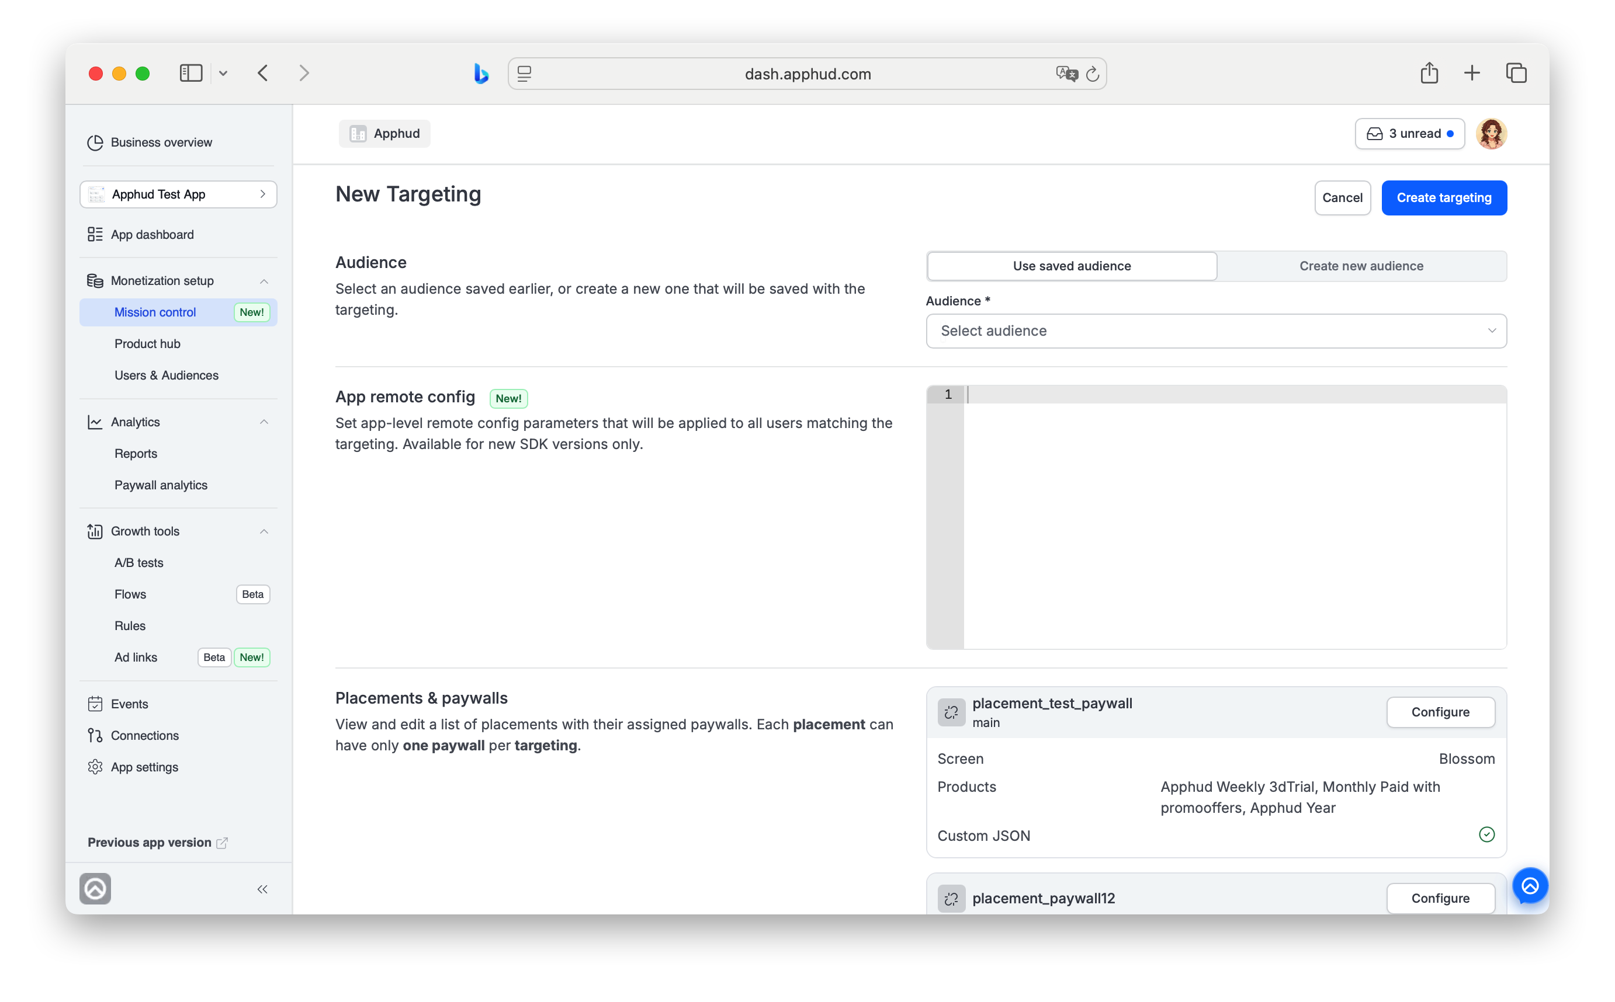Open Flows page
The width and height of the screenshot is (1615, 1002).
130,595
